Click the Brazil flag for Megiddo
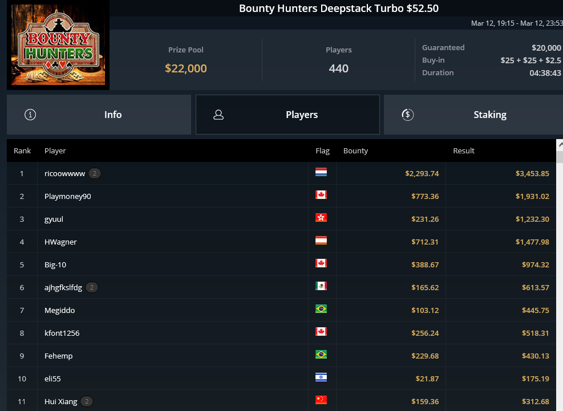 pyautogui.click(x=321, y=309)
